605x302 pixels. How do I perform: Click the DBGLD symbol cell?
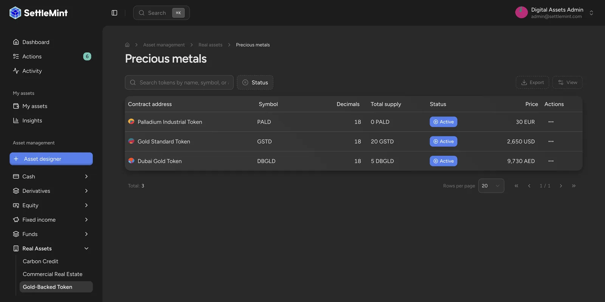pos(266,161)
